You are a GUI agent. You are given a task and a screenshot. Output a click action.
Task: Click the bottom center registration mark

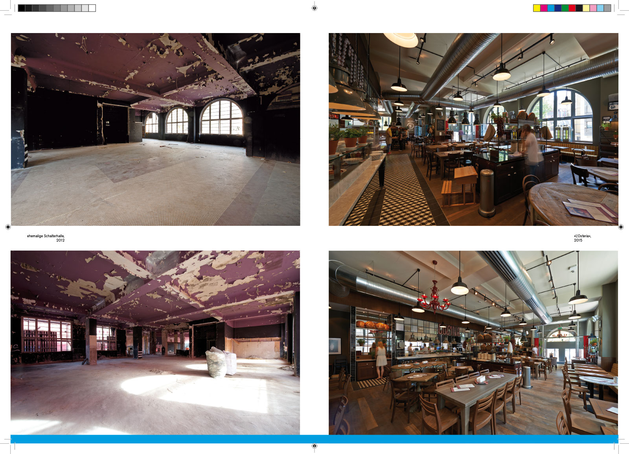click(x=314, y=446)
